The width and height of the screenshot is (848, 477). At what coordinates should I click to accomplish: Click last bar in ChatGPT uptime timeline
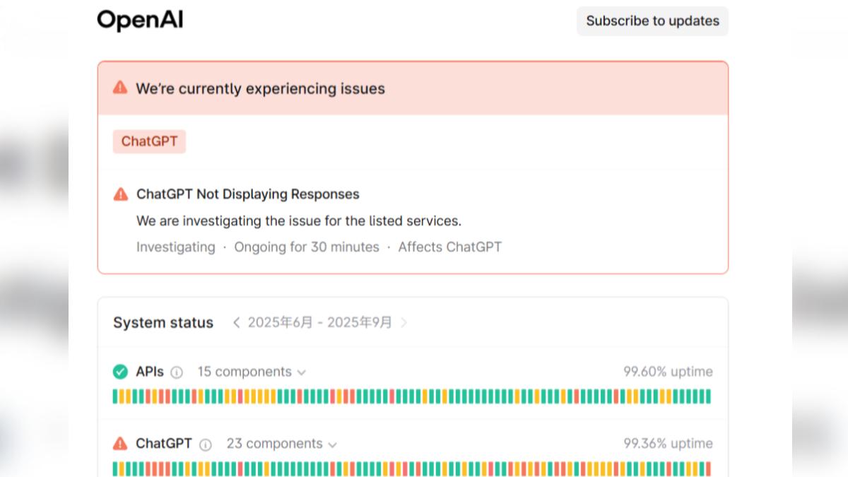pyautogui.click(x=708, y=469)
